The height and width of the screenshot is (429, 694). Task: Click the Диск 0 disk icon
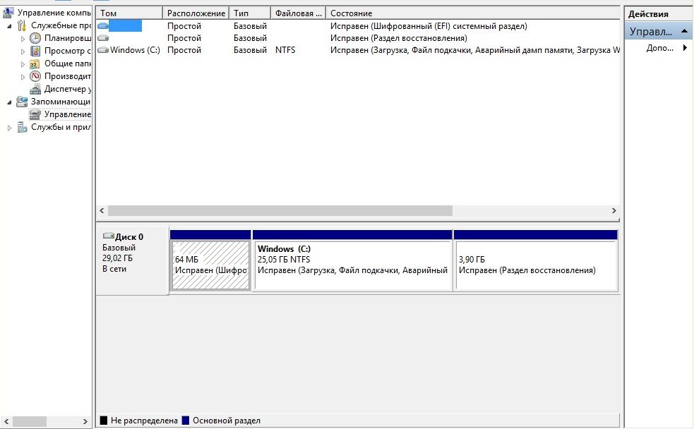[x=108, y=236]
